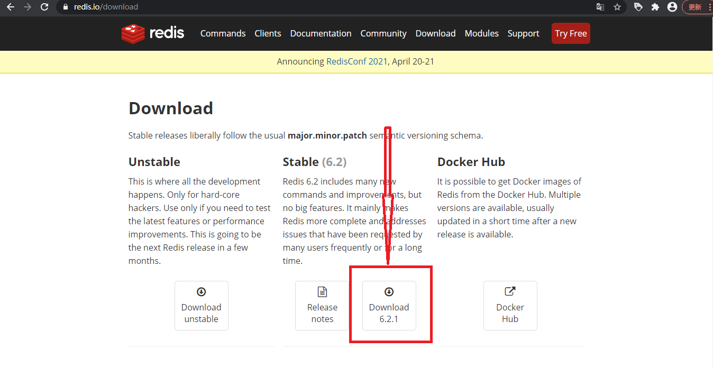This screenshot has height=367, width=713.
Task: Click the red update button
Action: [697, 7]
